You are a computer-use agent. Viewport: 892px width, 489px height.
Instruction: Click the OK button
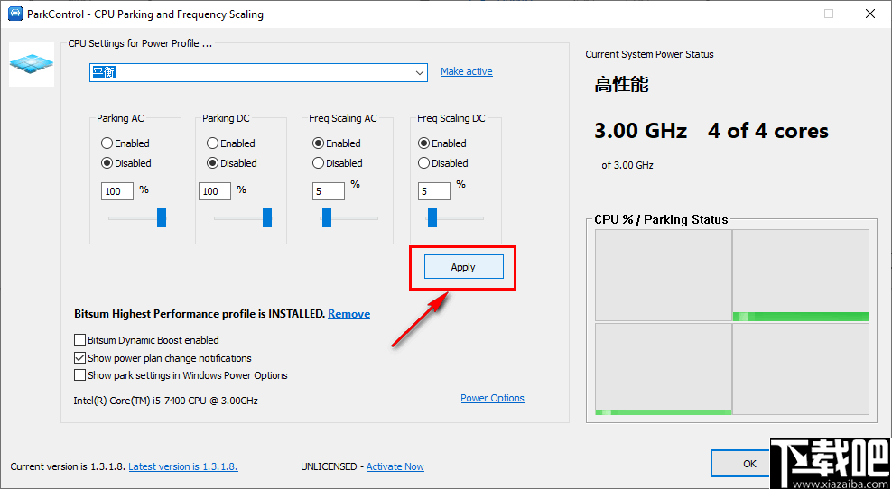coord(749,464)
